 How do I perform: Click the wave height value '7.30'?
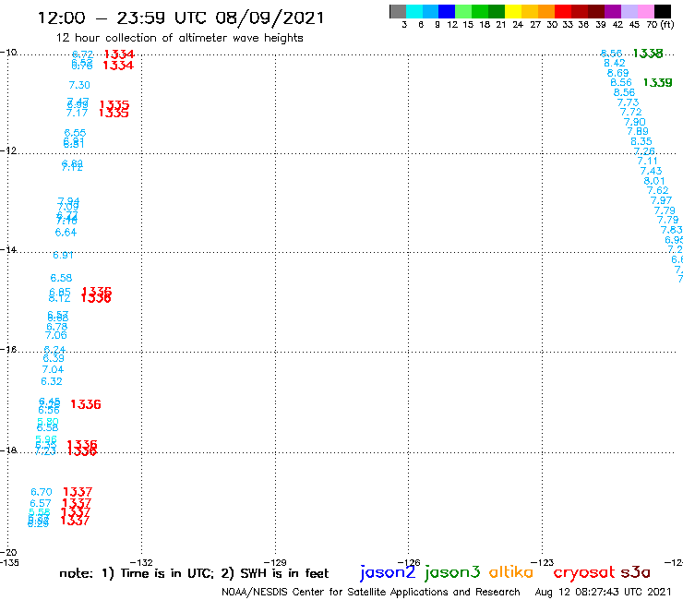[x=79, y=85]
